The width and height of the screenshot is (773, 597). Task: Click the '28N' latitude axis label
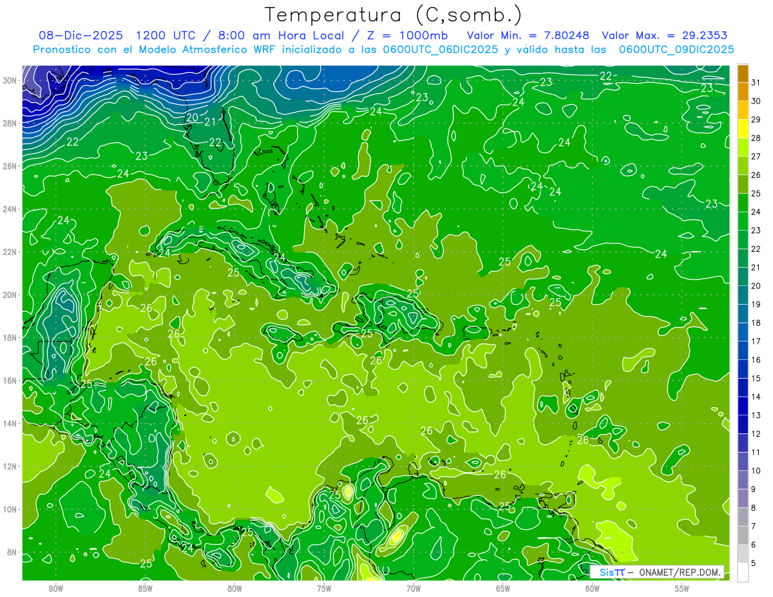(x=10, y=123)
